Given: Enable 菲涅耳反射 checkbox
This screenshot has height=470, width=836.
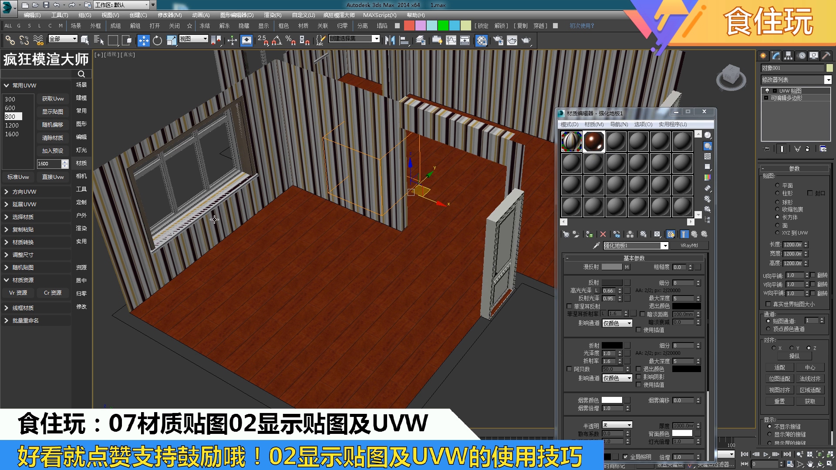Looking at the screenshot, I should click(569, 306).
